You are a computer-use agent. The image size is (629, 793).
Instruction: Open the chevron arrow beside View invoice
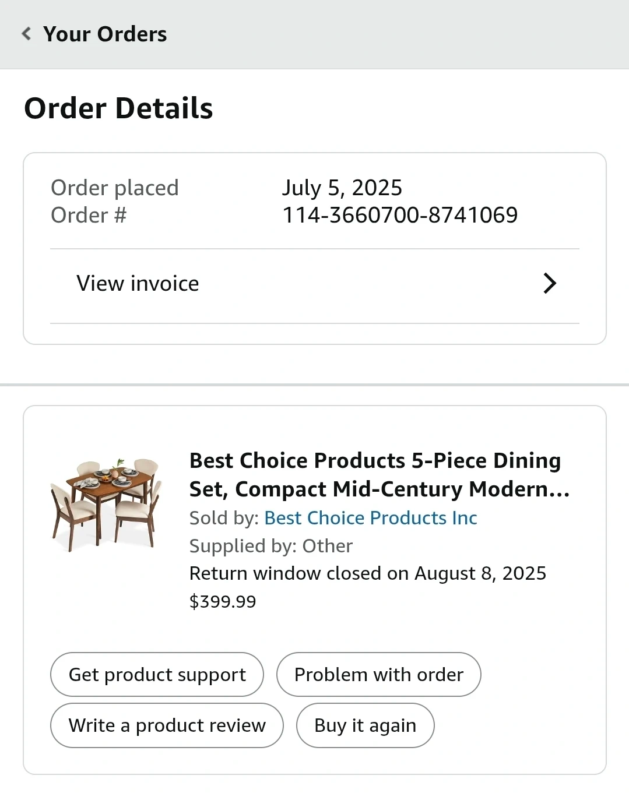coord(549,284)
